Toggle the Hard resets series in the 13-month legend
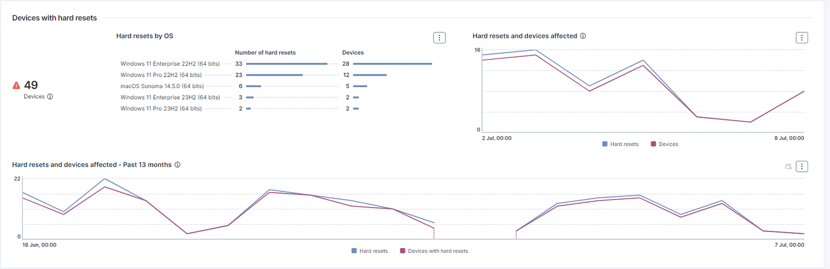This screenshot has height=269, width=830. click(x=369, y=251)
